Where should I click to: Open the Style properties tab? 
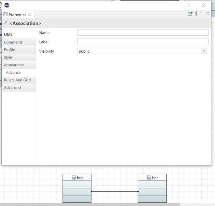pyautogui.click(x=19, y=57)
